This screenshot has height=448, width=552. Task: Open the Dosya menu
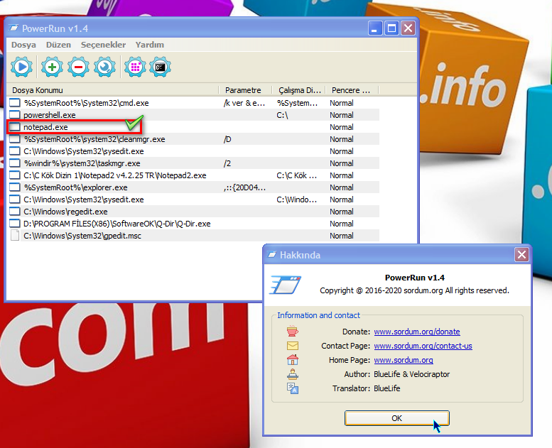point(23,45)
